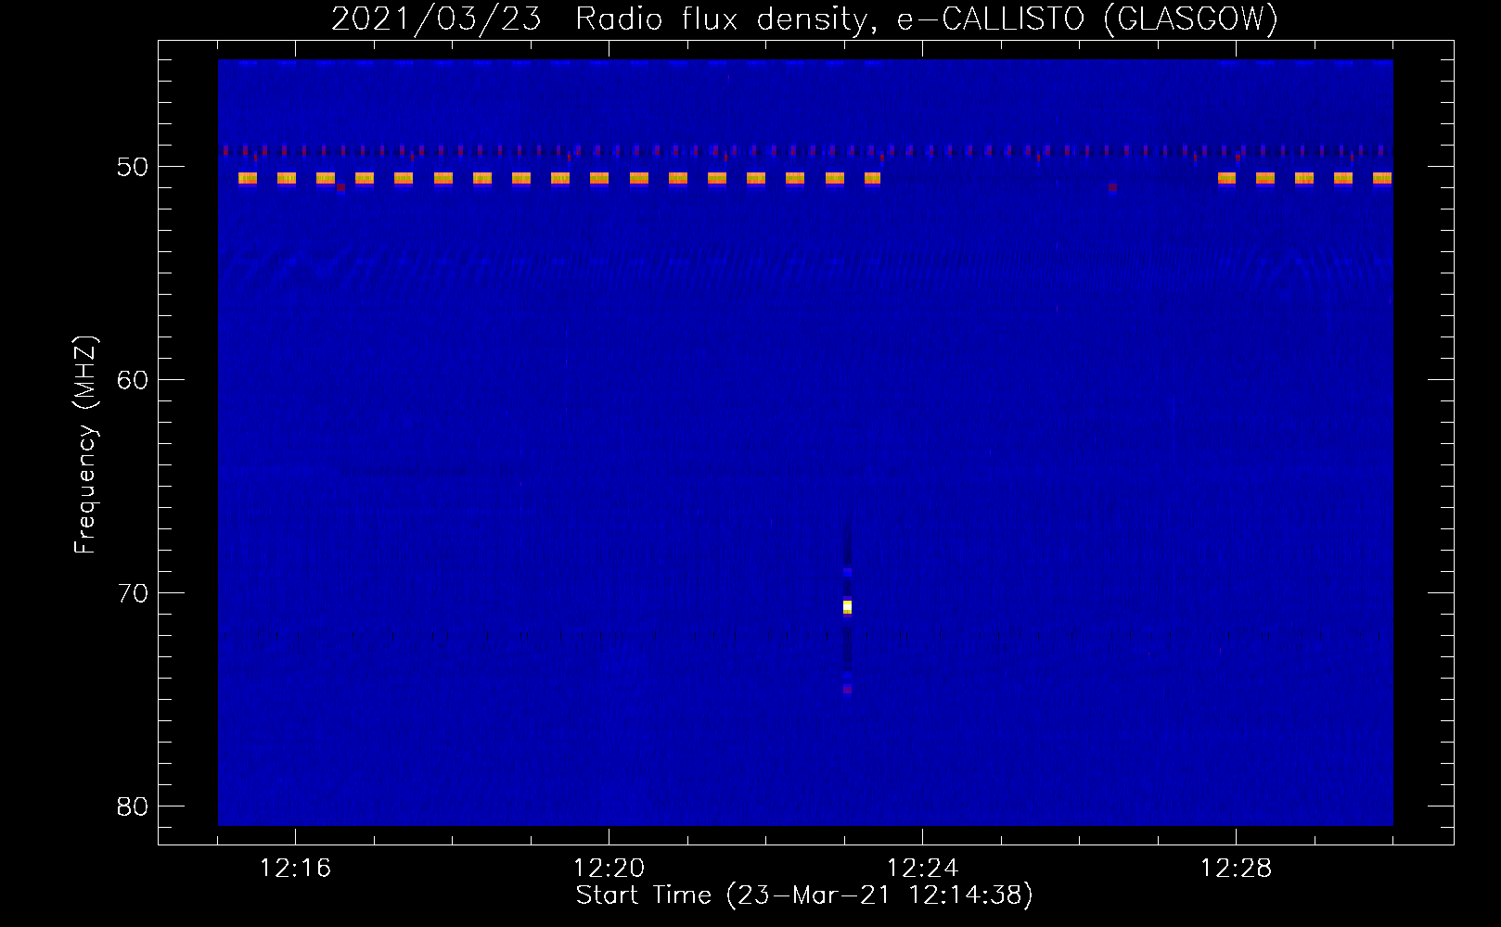Click the bright yellow burst near 70 MHz

847,607
